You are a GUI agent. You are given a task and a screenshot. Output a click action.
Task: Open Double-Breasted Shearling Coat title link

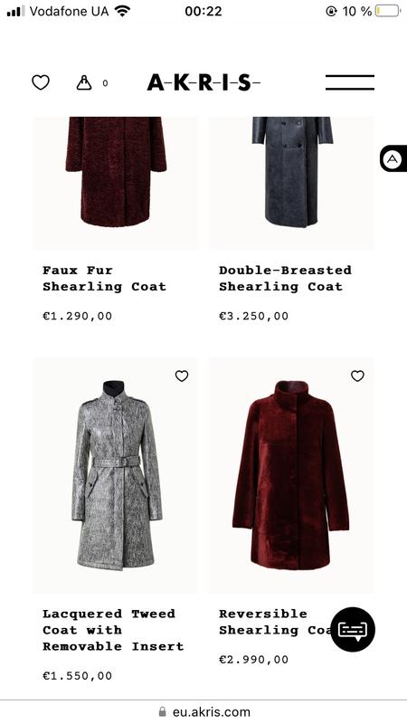click(285, 279)
